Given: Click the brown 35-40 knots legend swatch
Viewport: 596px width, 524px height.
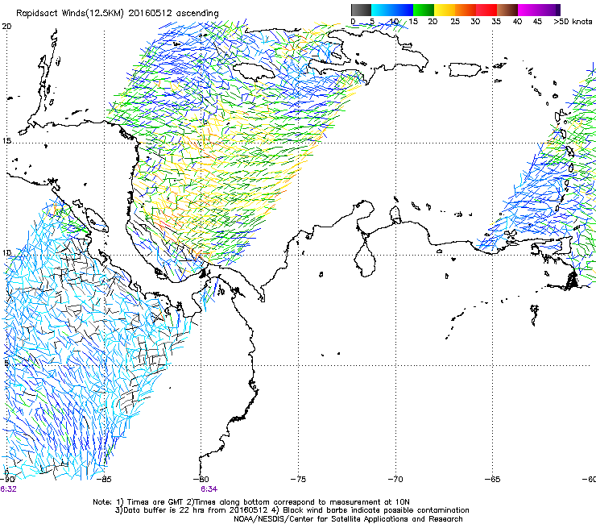Looking at the screenshot, I should 507,10.
